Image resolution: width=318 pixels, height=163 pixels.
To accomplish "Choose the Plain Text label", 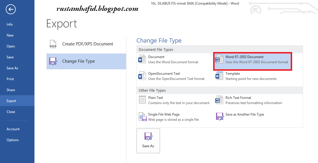I will 155,98.
